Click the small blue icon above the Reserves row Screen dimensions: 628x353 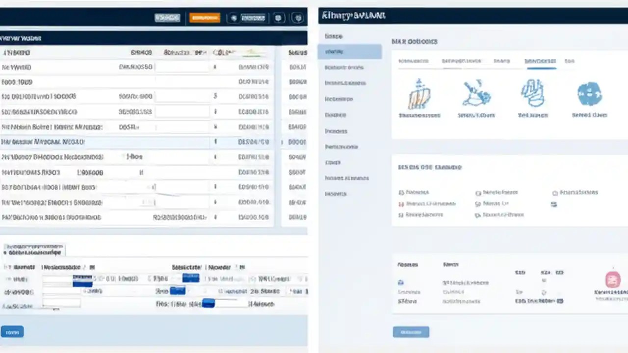coord(400,282)
